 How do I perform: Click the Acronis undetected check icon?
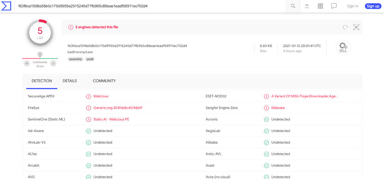tap(266, 119)
